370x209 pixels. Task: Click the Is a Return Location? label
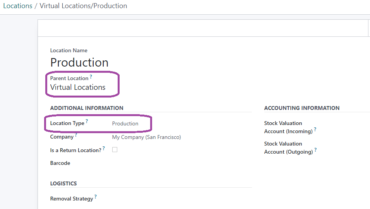point(76,150)
